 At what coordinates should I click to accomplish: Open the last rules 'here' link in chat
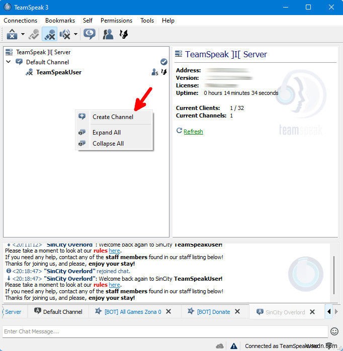(114, 285)
